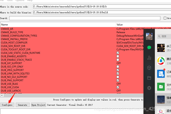Click the CMake Search input field
This screenshot has width=171, height=114.
point(85,18)
